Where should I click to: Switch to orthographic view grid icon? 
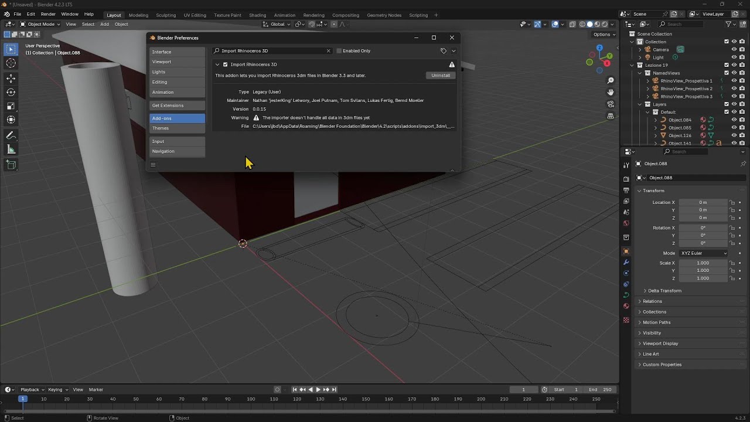pos(611,116)
